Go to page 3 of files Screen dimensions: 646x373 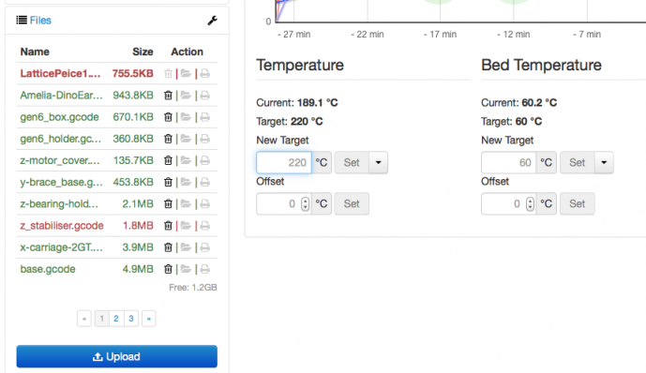131,319
